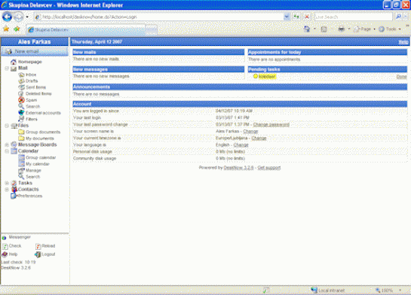The image size is (411, 295).
Task: Click the Get support link
Action: pos(269,168)
